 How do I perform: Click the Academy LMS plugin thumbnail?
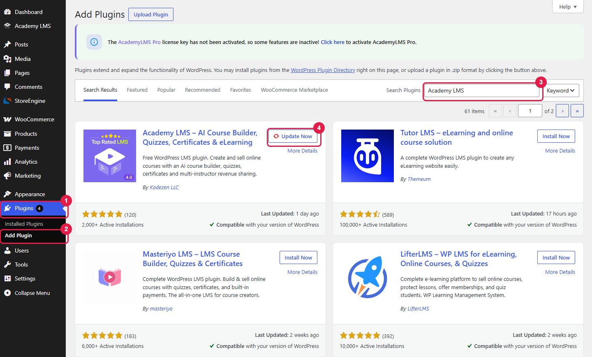pyautogui.click(x=110, y=156)
